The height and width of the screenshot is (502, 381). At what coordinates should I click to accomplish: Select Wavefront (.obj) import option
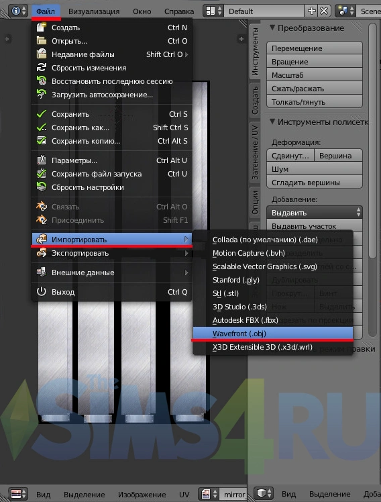273,334
